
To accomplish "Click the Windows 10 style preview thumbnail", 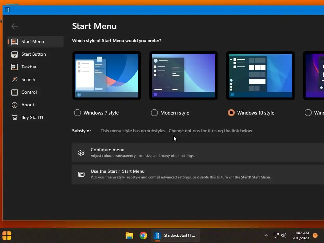I will [x=260, y=76].
